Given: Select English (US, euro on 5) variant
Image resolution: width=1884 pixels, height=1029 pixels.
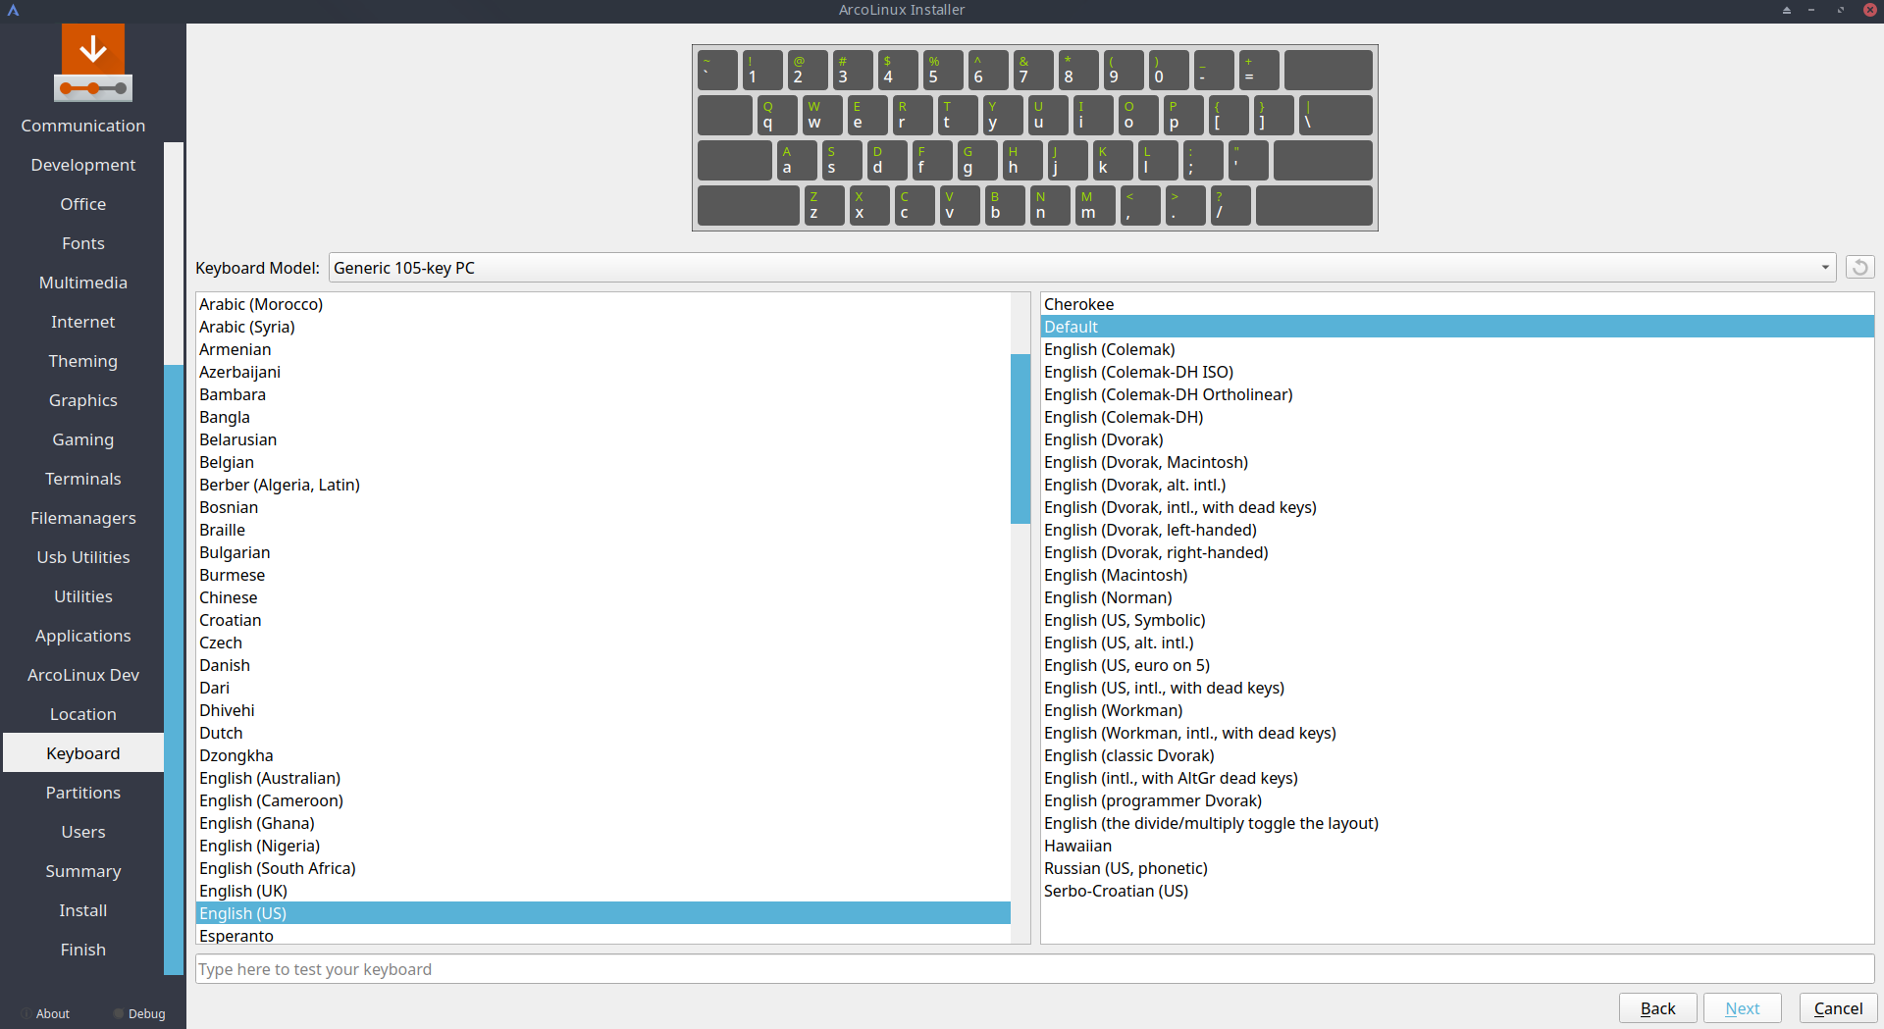Looking at the screenshot, I should (1457, 665).
